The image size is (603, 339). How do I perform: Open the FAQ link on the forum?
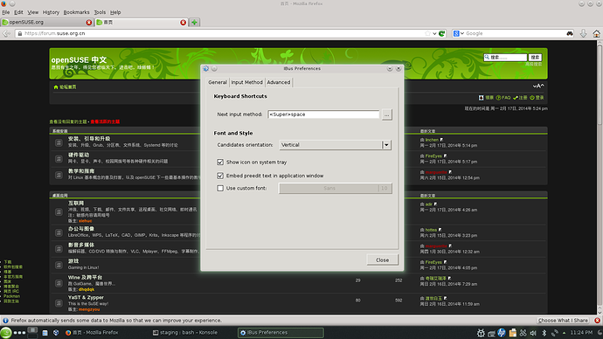(503, 98)
